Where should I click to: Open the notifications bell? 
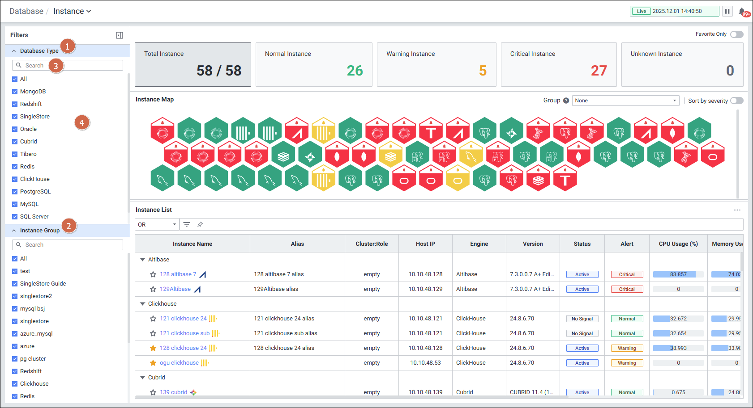pyautogui.click(x=742, y=12)
